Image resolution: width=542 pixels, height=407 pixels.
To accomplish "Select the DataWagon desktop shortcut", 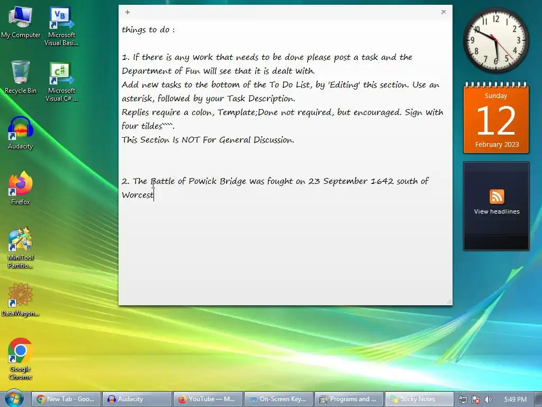I will [21, 300].
